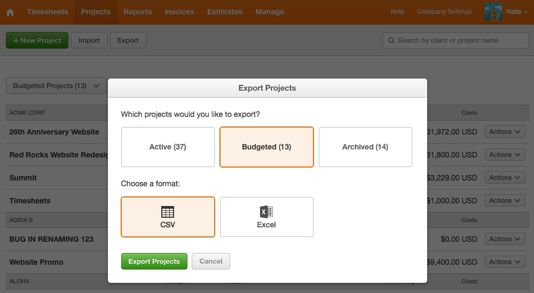Open Actions dropdown for Website Promo
Image resolution: width=534 pixels, height=293 pixels.
[505, 262]
